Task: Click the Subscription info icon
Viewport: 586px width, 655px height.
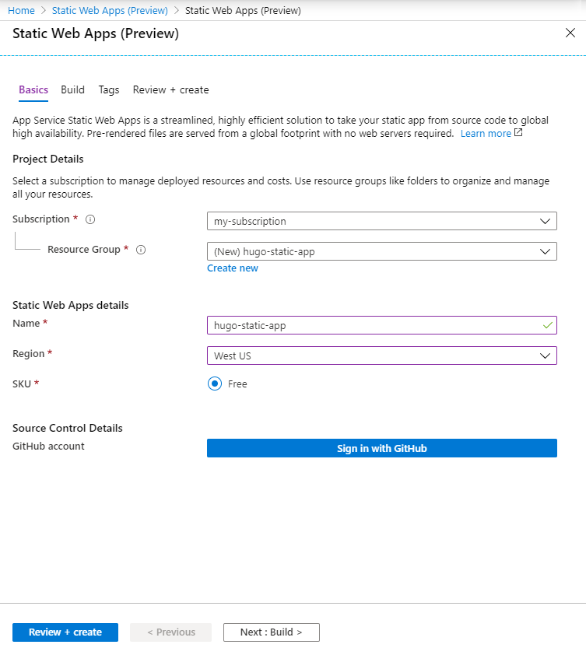Action: pyautogui.click(x=90, y=219)
